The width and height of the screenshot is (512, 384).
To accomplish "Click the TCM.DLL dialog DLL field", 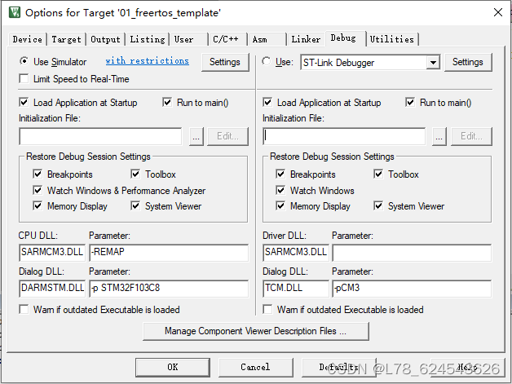I will (296, 289).
